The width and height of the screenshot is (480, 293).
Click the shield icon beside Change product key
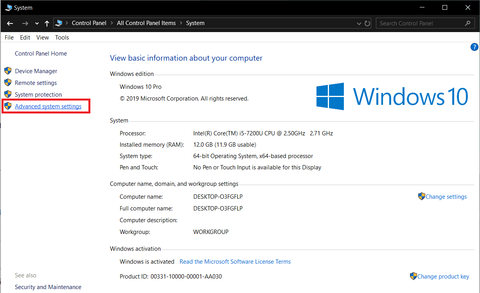(x=413, y=276)
